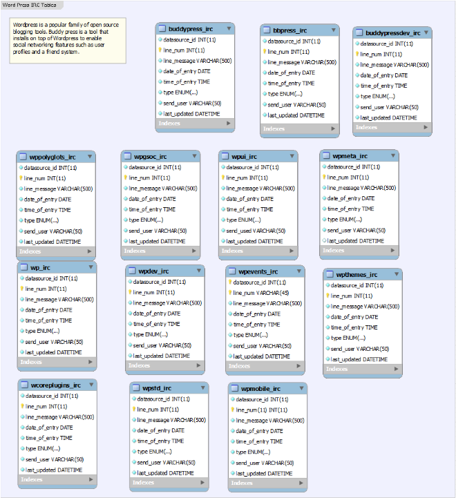Screen dimensions: 456x498
Task: Click diamond icon of send_used in wpui_irc
Action: (223, 231)
